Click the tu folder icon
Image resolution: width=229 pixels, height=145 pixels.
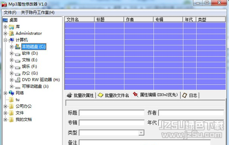tap(11, 100)
